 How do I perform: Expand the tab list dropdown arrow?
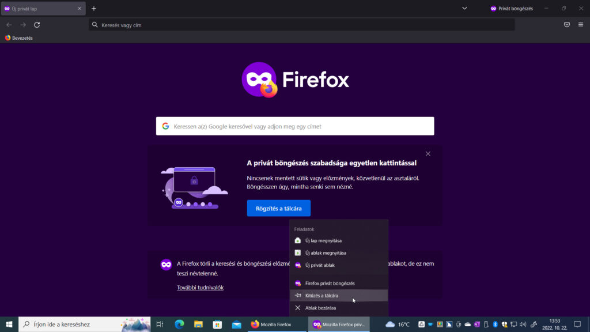[x=465, y=8]
